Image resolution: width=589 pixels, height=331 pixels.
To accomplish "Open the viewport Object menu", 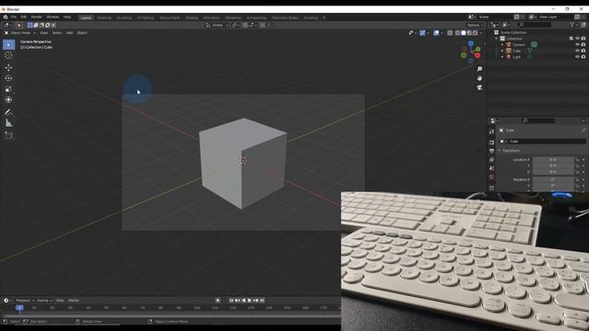I will tap(82, 33).
